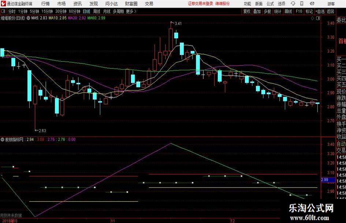Select the 日线 daily period
346x223 pixels.
86,11
